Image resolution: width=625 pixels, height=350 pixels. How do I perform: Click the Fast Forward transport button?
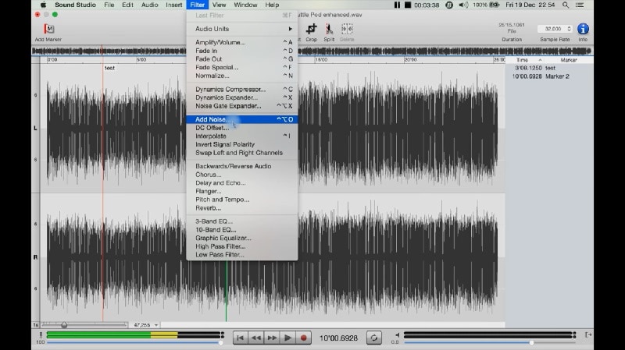click(272, 338)
